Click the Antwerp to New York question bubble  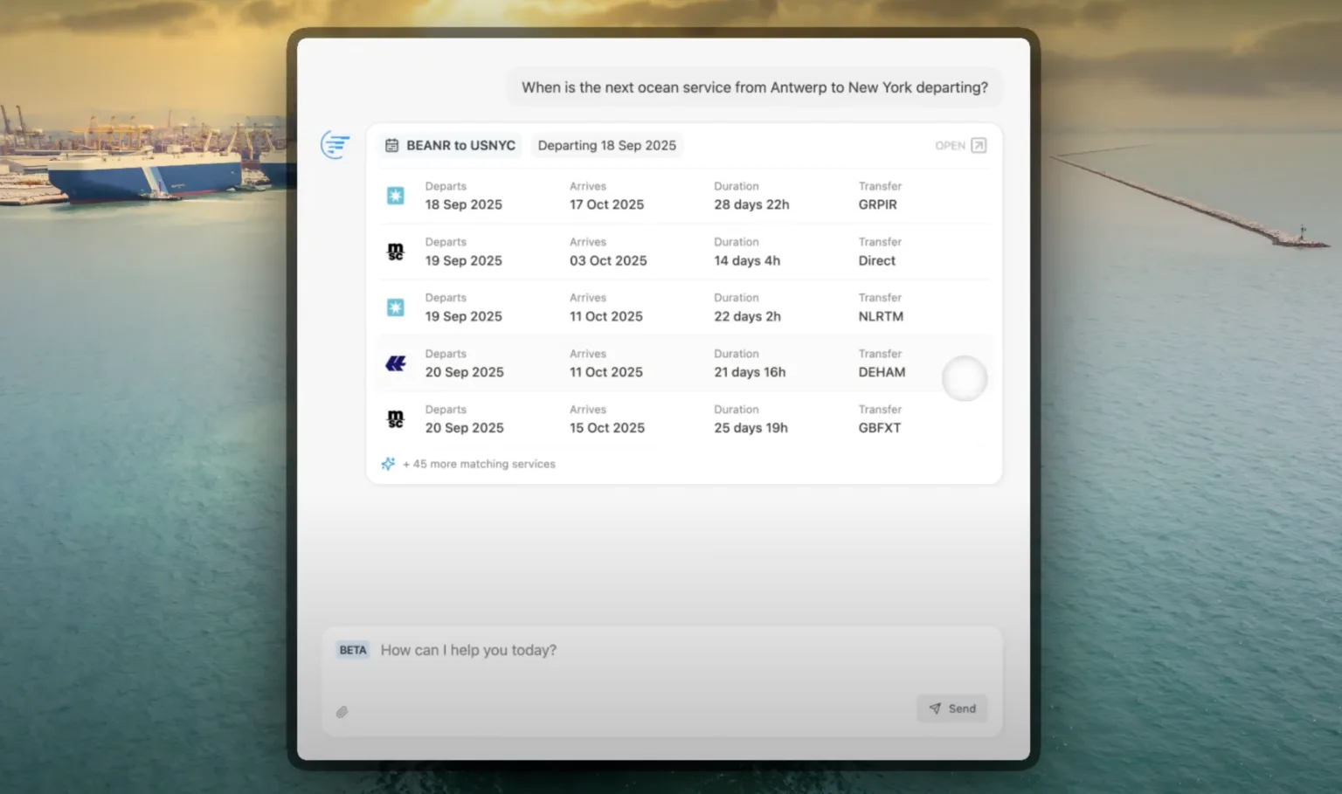754,88
